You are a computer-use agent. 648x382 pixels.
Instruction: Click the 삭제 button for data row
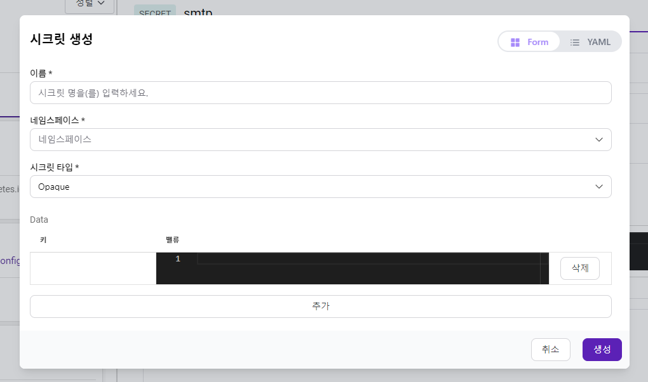580,268
